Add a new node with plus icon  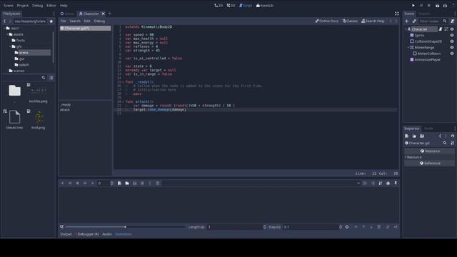(406, 21)
